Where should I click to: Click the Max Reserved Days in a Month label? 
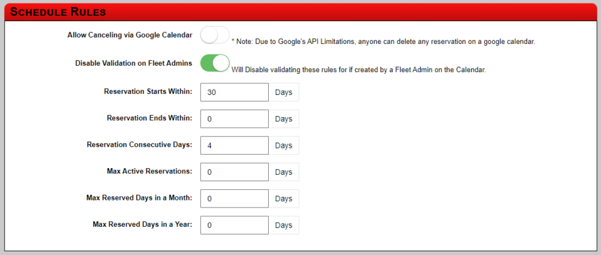pyautogui.click(x=140, y=198)
